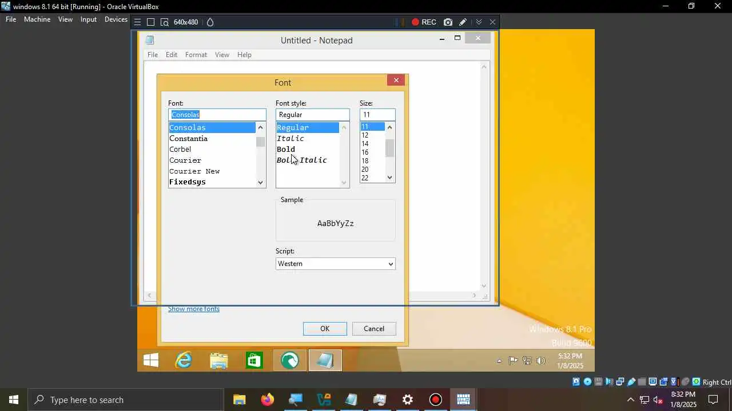Select size 20 in Size list
Viewport: 732px width, 411px height.
click(x=365, y=170)
